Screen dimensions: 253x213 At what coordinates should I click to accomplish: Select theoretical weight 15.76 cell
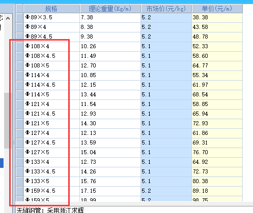(x=110, y=181)
